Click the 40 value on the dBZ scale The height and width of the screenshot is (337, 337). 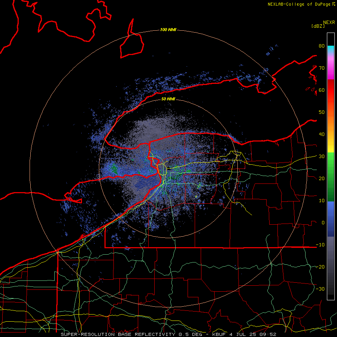[x=322, y=134]
